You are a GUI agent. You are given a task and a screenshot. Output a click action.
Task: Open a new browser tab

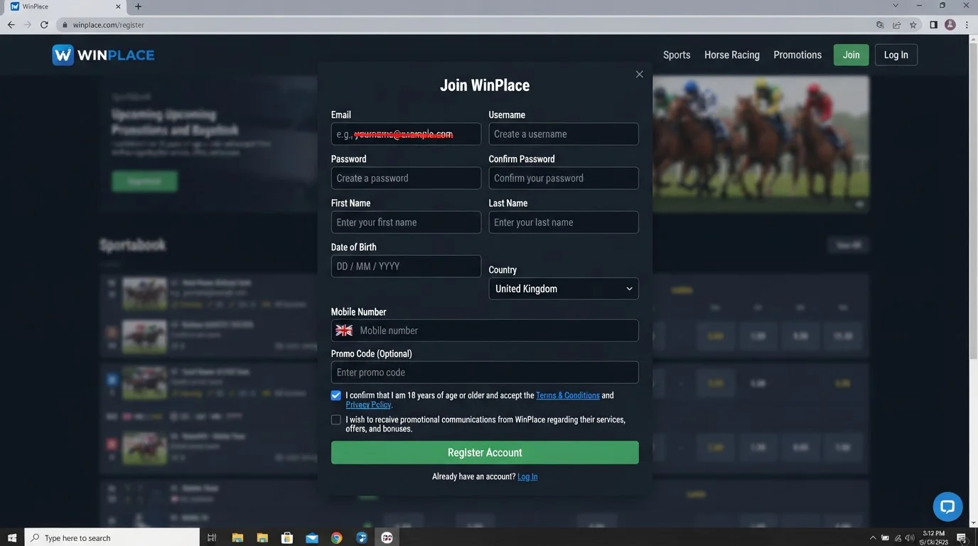[138, 6]
